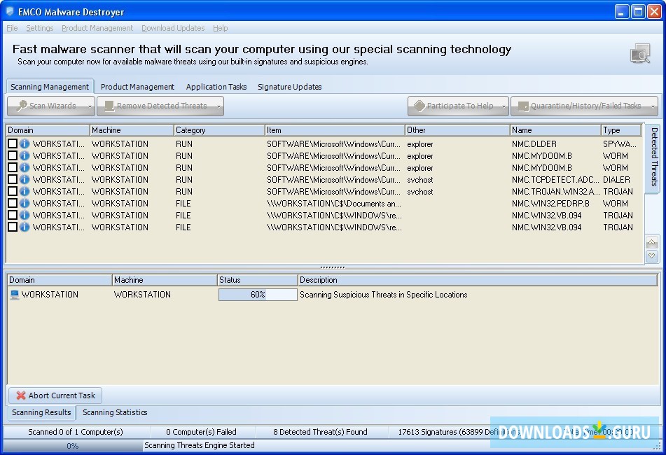Click the Remove Detected Threats button label
Viewport: 666px width, 455px height.
162,106
